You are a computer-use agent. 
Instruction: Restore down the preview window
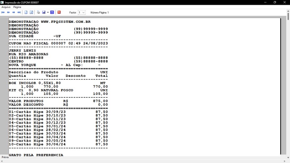[275, 3]
